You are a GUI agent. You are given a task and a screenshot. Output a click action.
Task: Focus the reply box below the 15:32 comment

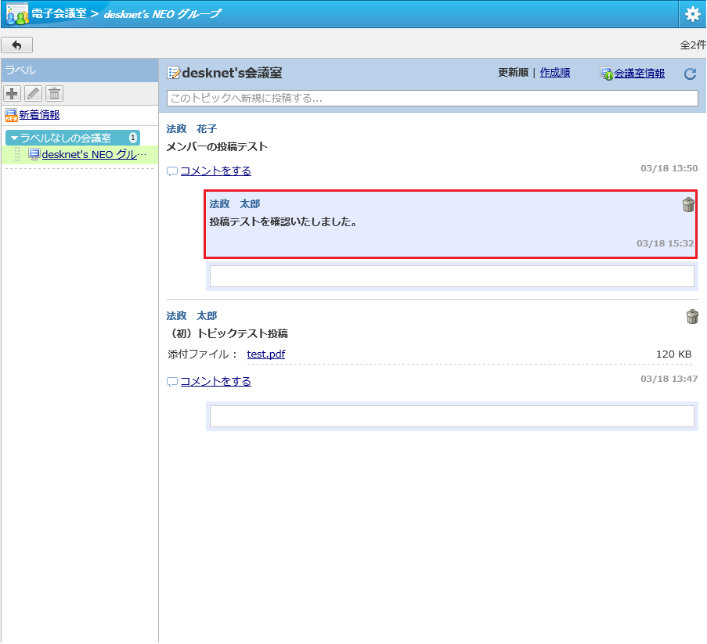(452, 275)
